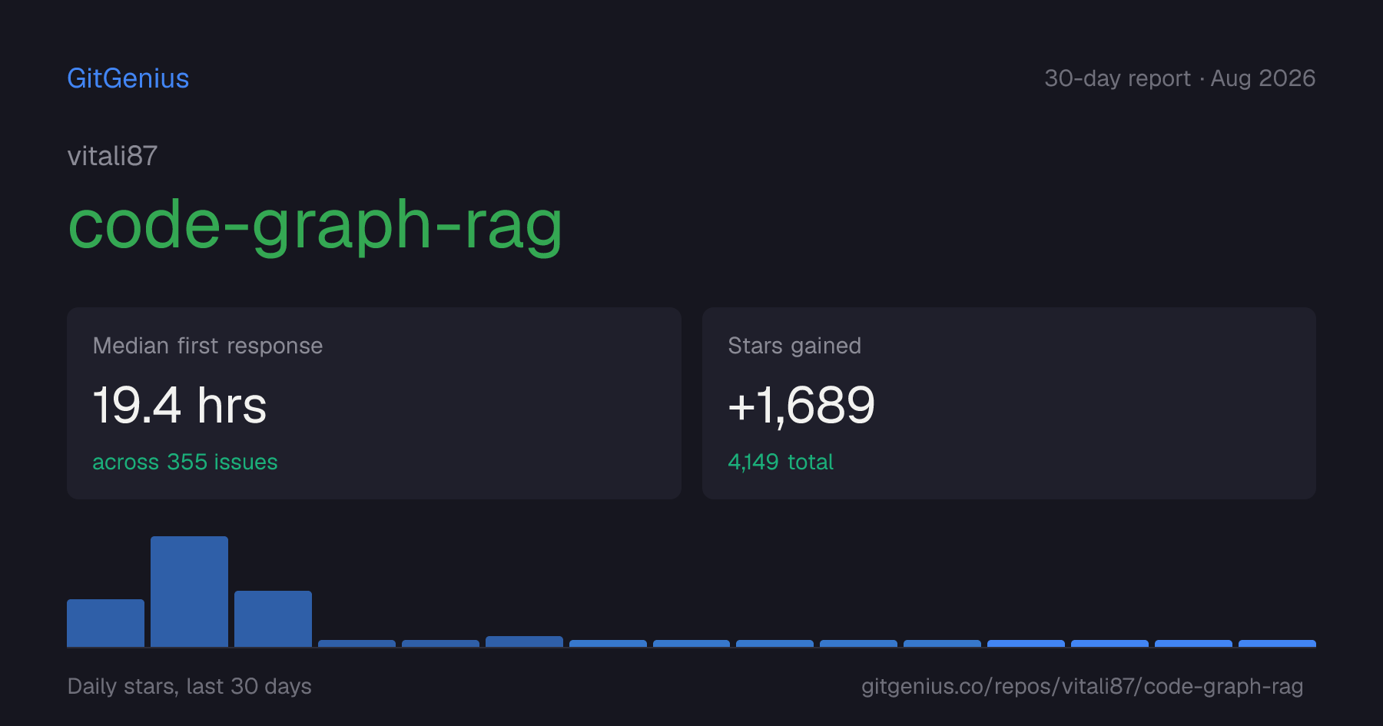Select the across 355 issues text
The image size is (1383, 726).
(185, 462)
